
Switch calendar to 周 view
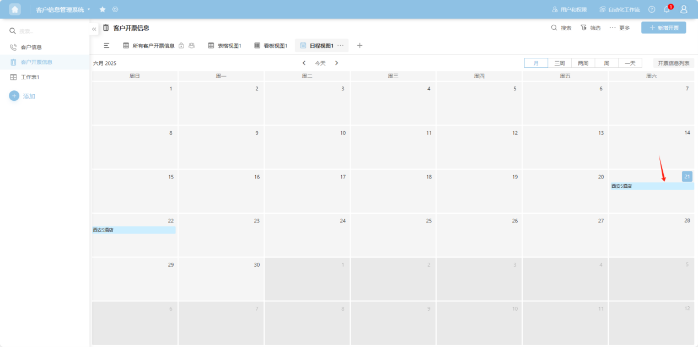click(606, 63)
